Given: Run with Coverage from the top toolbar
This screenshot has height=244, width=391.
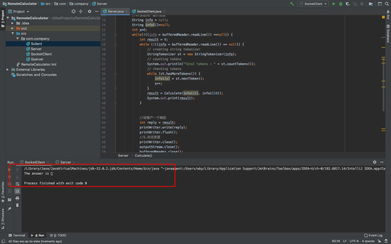Looking at the screenshot, I should coord(348,4).
